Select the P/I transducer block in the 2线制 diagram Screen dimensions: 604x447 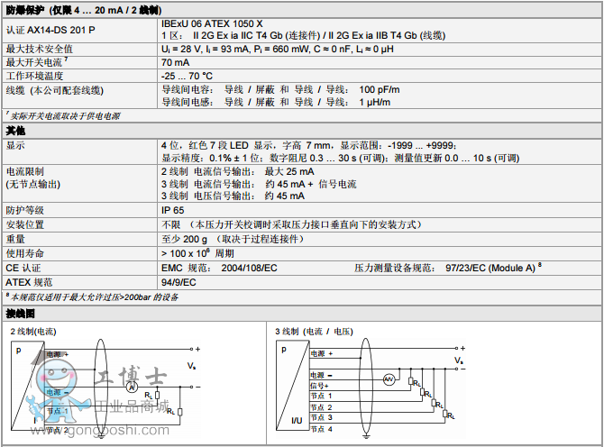[24, 389]
